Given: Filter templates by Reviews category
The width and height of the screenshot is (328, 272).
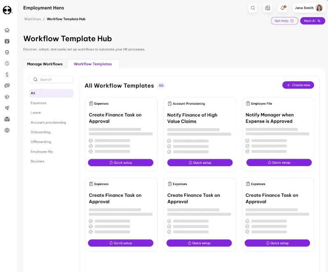Looking at the screenshot, I should click(x=37, y=161).
